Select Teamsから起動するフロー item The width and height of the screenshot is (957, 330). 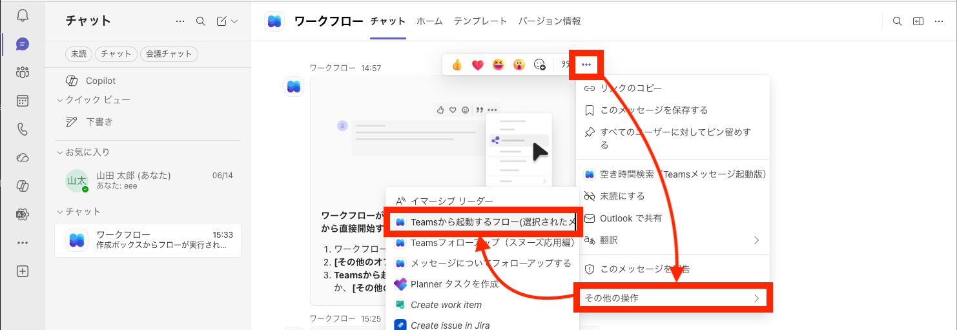(x=482, y=222)
